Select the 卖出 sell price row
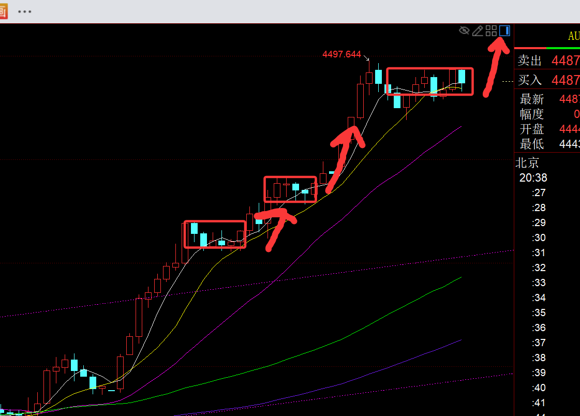The width and height of the screenshot is (580, 416). click(547, 60)
